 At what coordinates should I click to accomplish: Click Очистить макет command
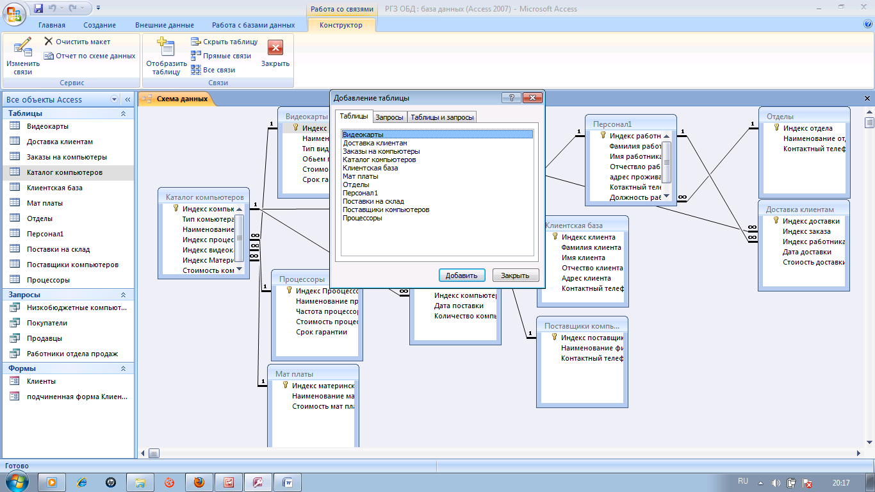(x=77, y=42)
